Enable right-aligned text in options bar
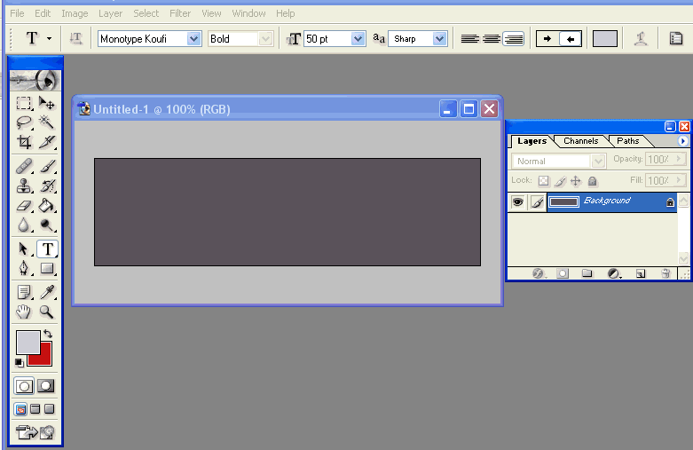The image size is (693, 450). pyautogui.click(x=513, y=38)
